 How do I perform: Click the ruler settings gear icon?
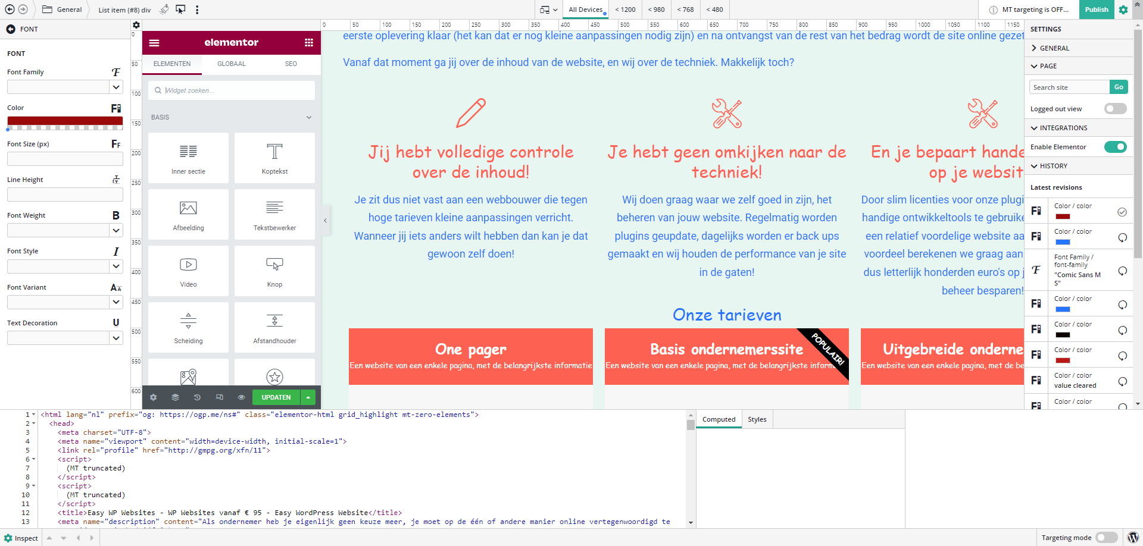136,25
